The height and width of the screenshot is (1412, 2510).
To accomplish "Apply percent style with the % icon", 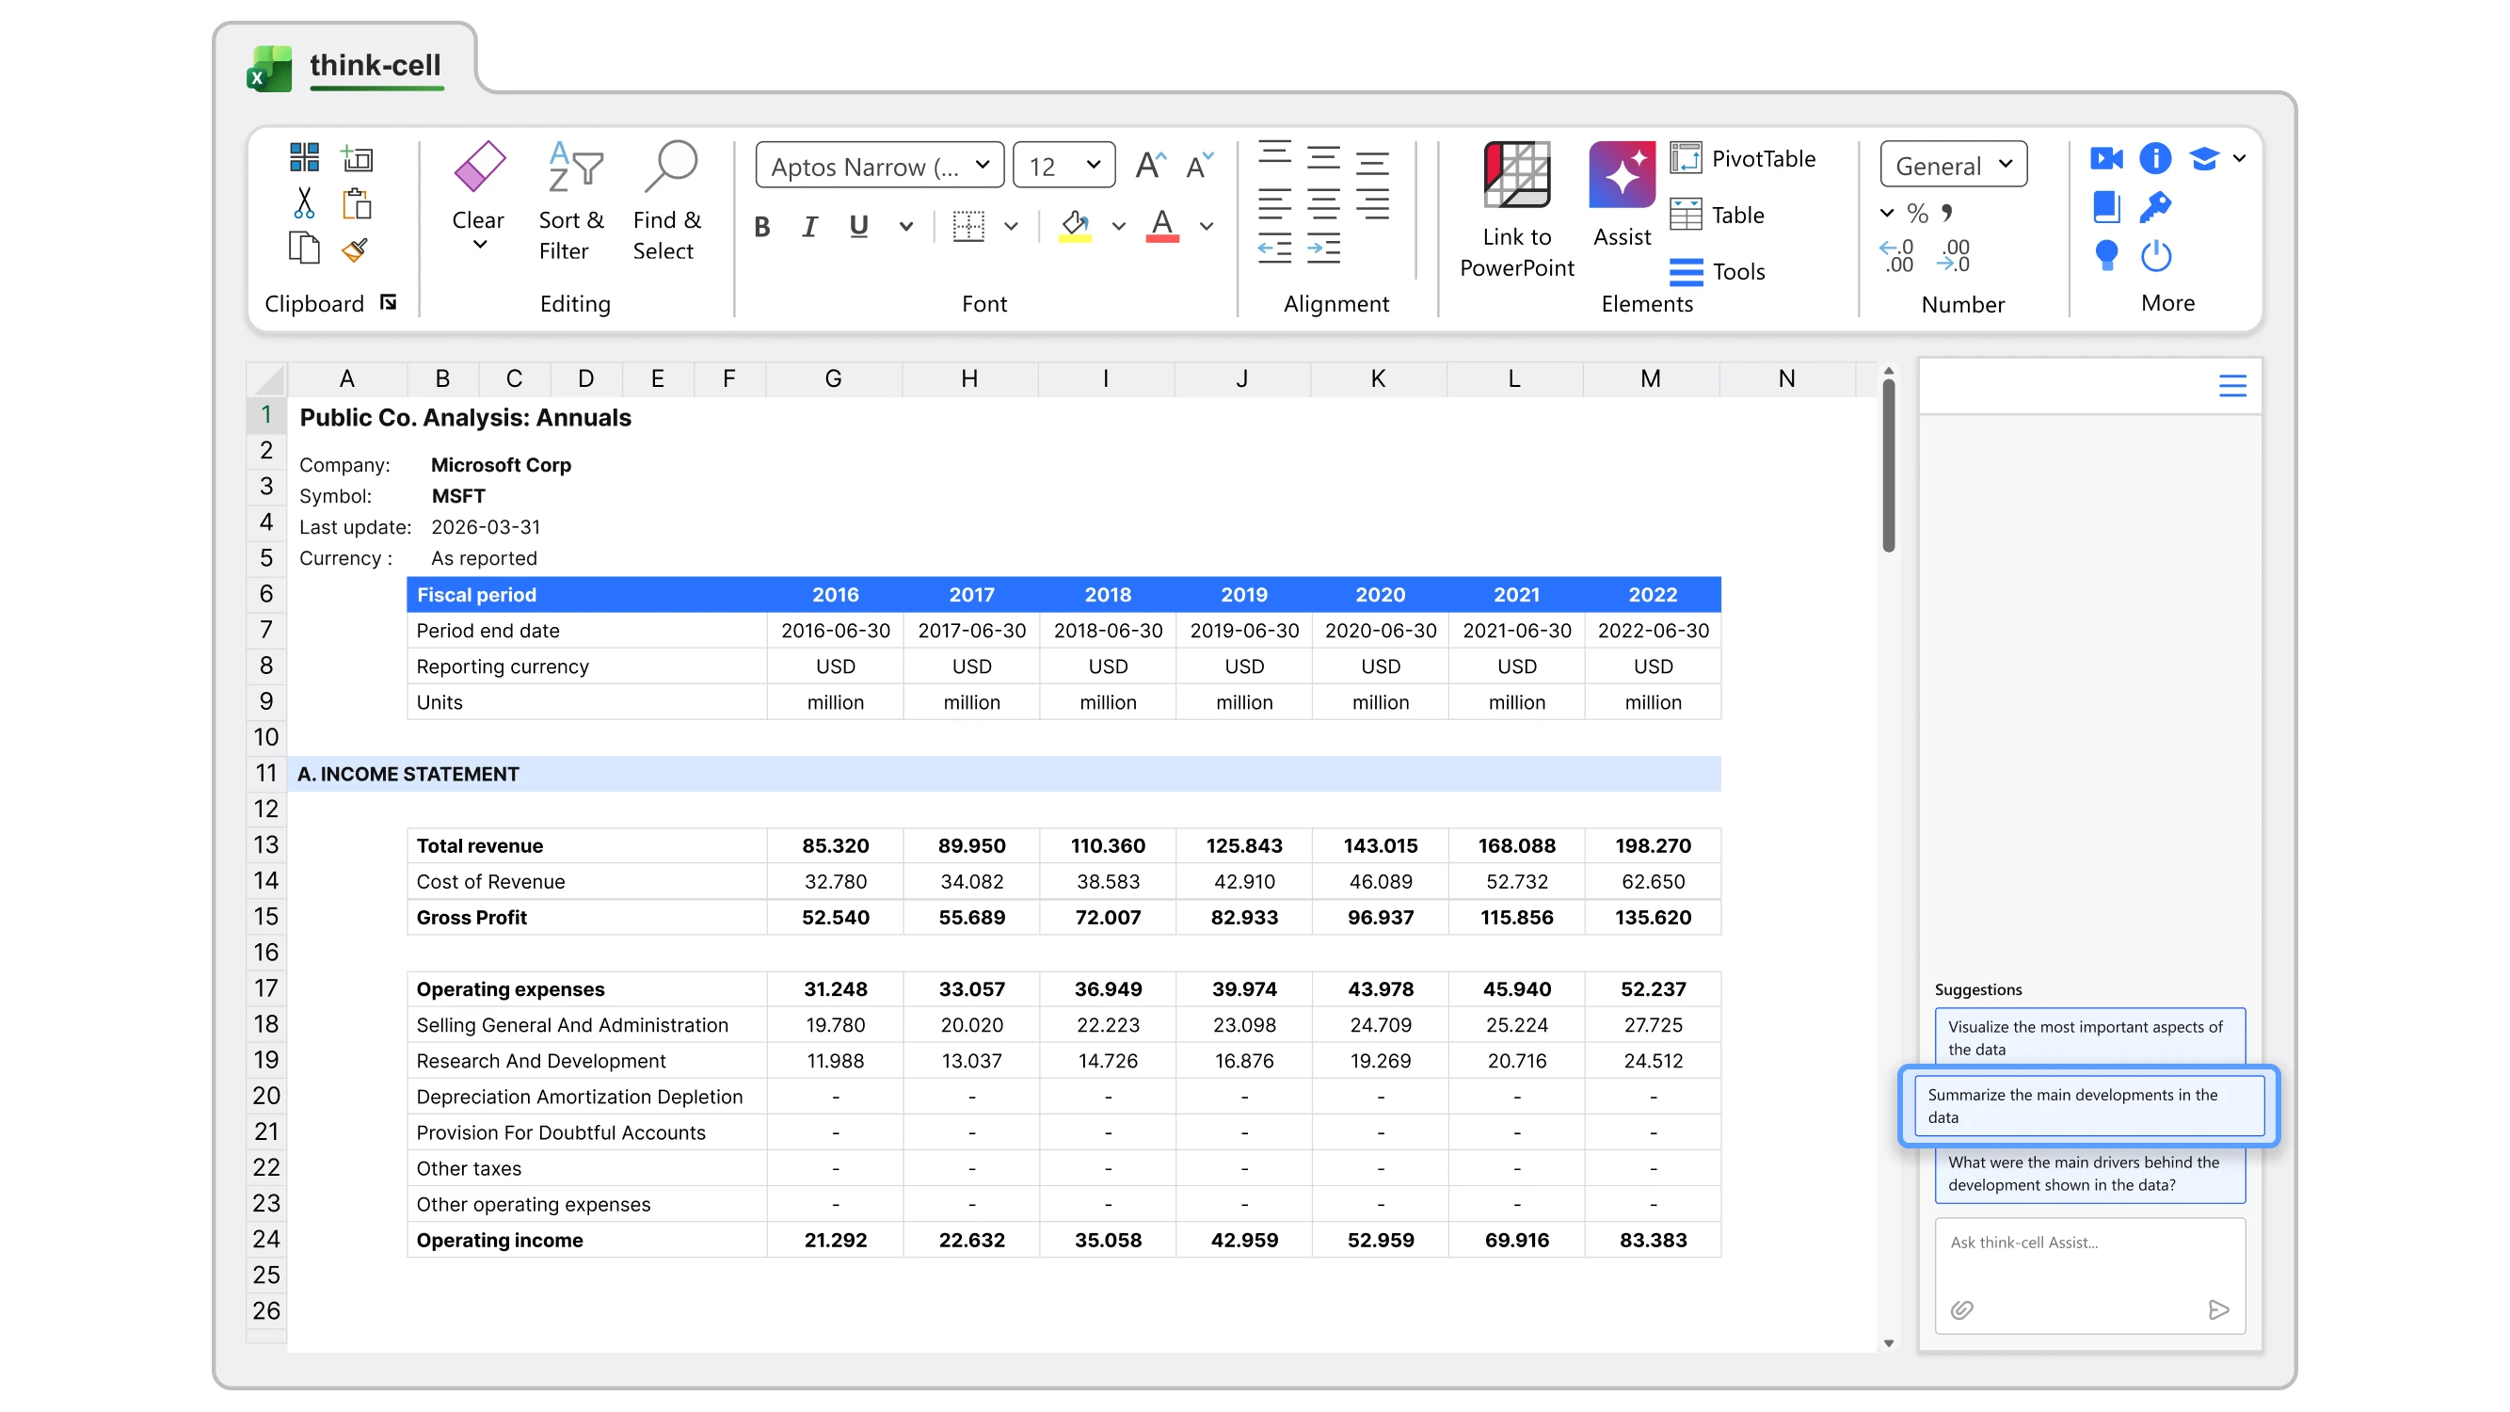I will tap(1918, 213).
